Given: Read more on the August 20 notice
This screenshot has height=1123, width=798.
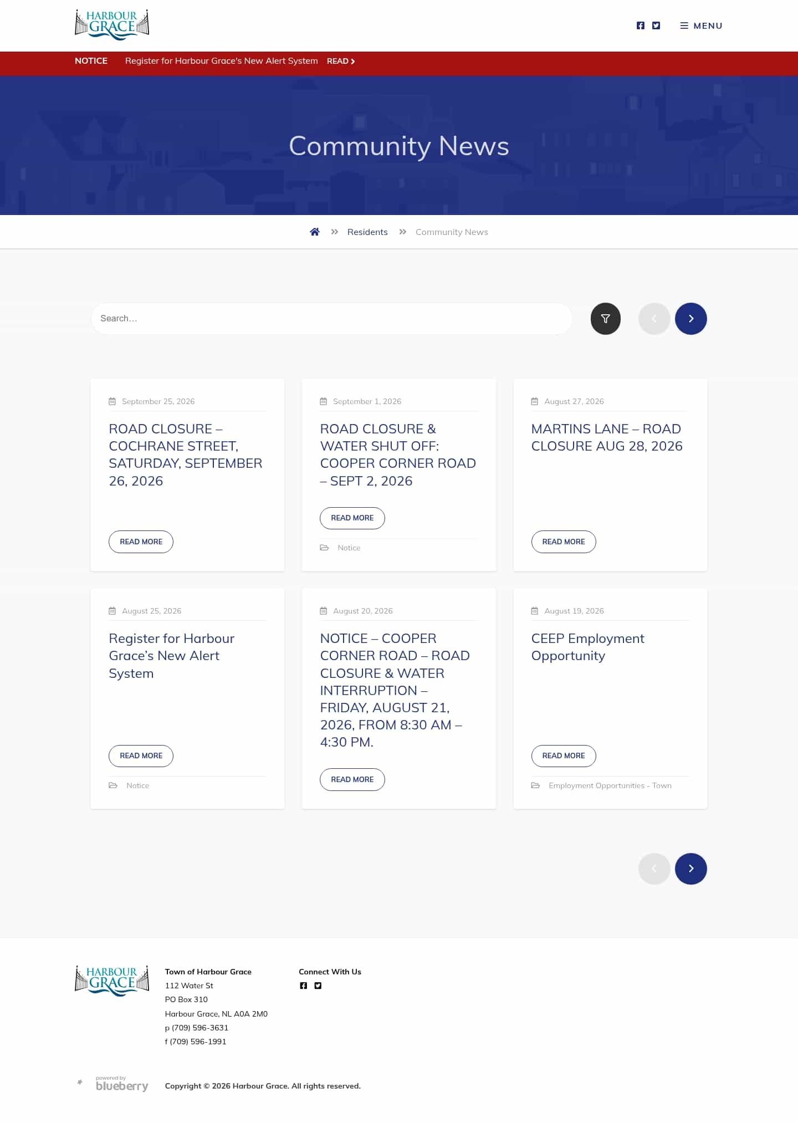Looking at the screenshot, I should click(x=352, y=779).
